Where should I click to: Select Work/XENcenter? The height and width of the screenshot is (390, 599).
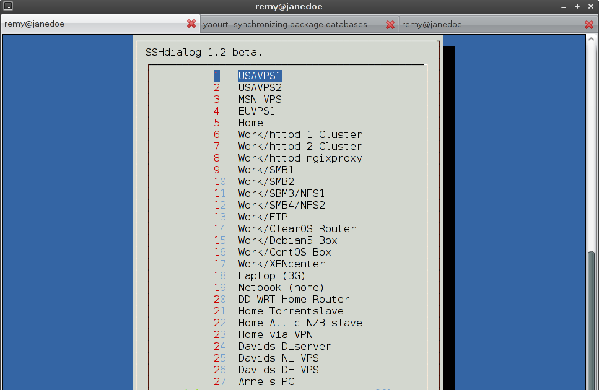coord(282,264)
